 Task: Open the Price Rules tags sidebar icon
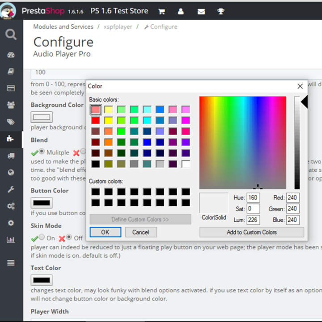tap(11, 122)
